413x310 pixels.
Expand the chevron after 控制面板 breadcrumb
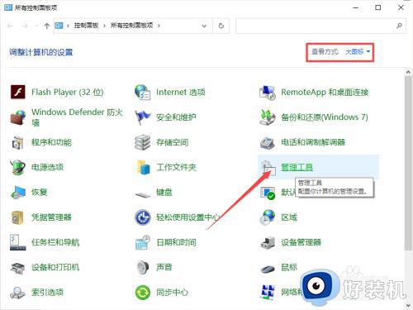pyautogui.click(x=105, y=26)
